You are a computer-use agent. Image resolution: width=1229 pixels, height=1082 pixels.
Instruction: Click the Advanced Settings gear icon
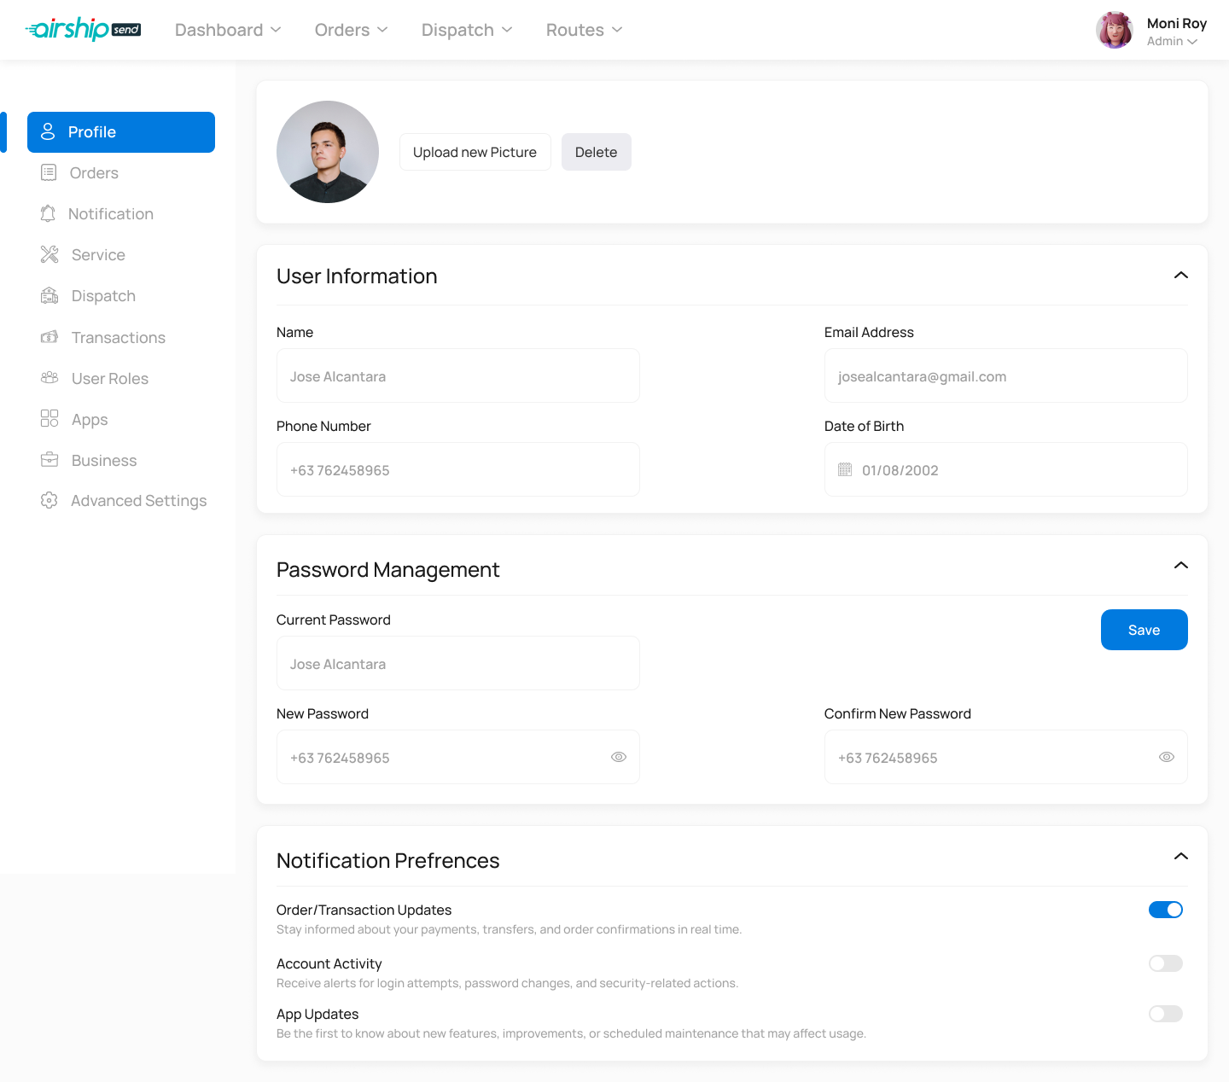pyautogui.click(x=50, y=500)
